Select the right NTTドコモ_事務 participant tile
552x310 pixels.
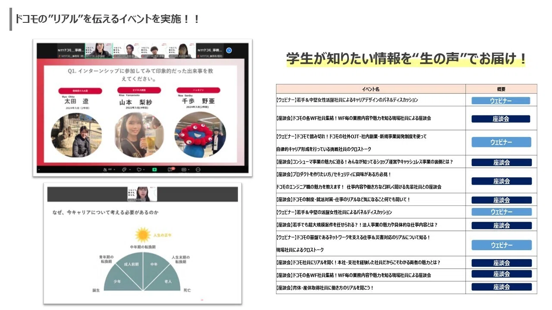210,50
